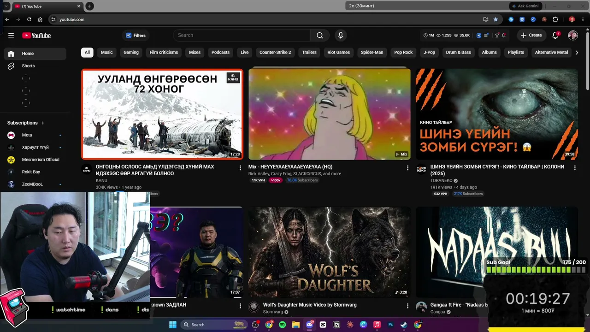Open a new browser tab

pos(90,6)
